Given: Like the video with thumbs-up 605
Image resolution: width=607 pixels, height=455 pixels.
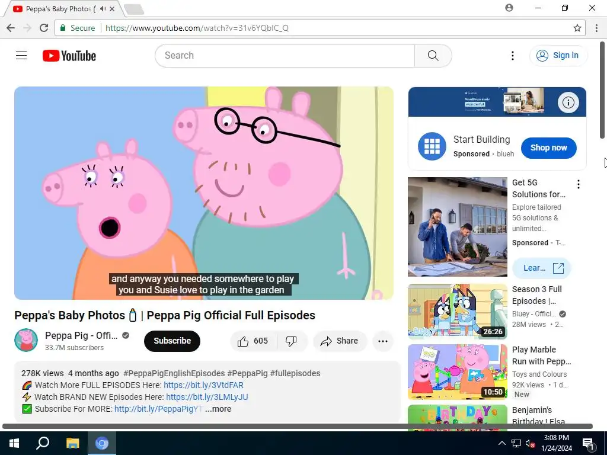Looking at the screenshot, I should tap(253, 341).
